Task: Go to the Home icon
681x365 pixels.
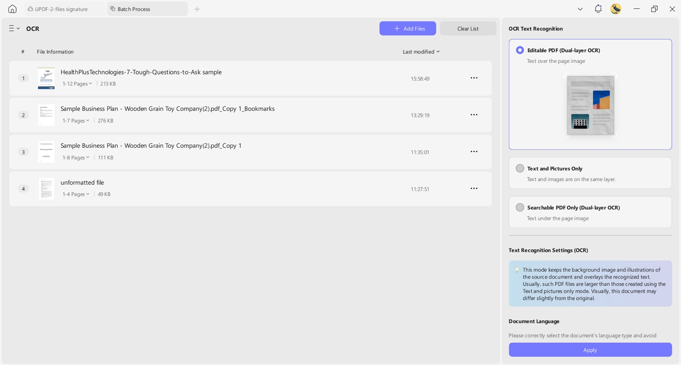Action: click(13, 9)
